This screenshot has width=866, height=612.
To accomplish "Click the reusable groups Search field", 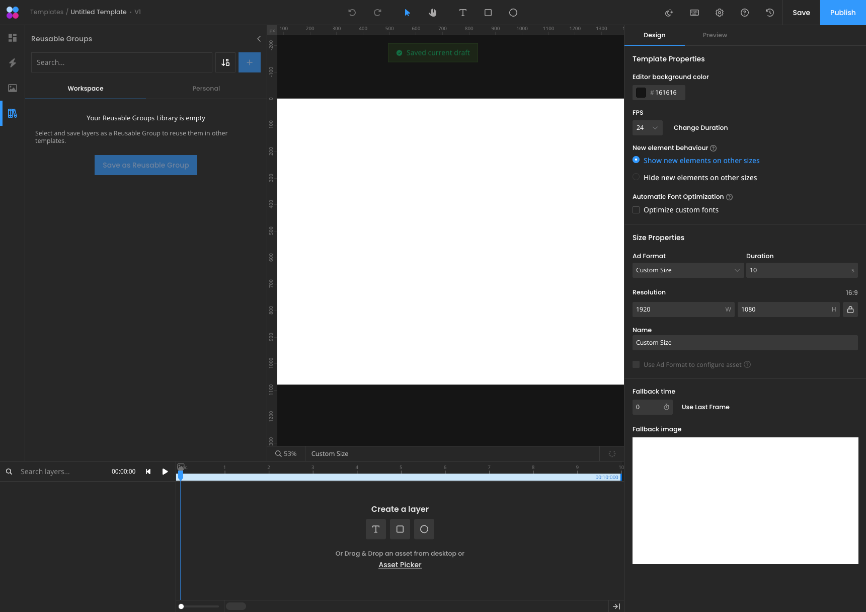I will pos(122,62).
